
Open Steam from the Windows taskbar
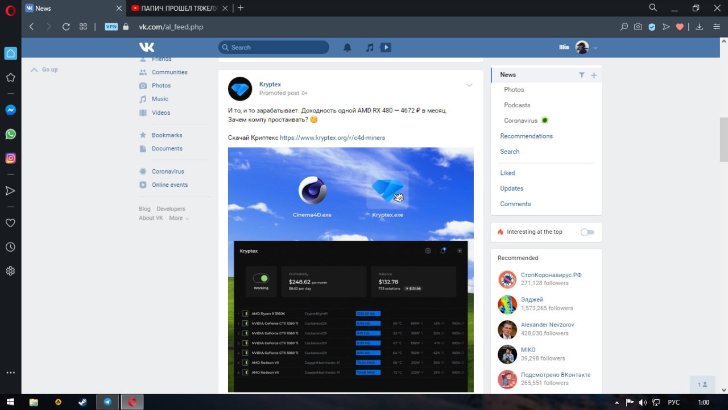pos(82,402)
